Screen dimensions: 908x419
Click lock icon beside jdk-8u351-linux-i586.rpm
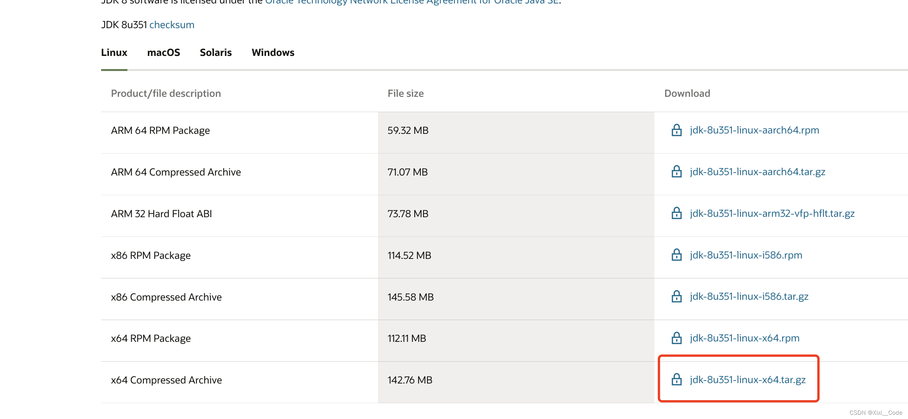676,255
